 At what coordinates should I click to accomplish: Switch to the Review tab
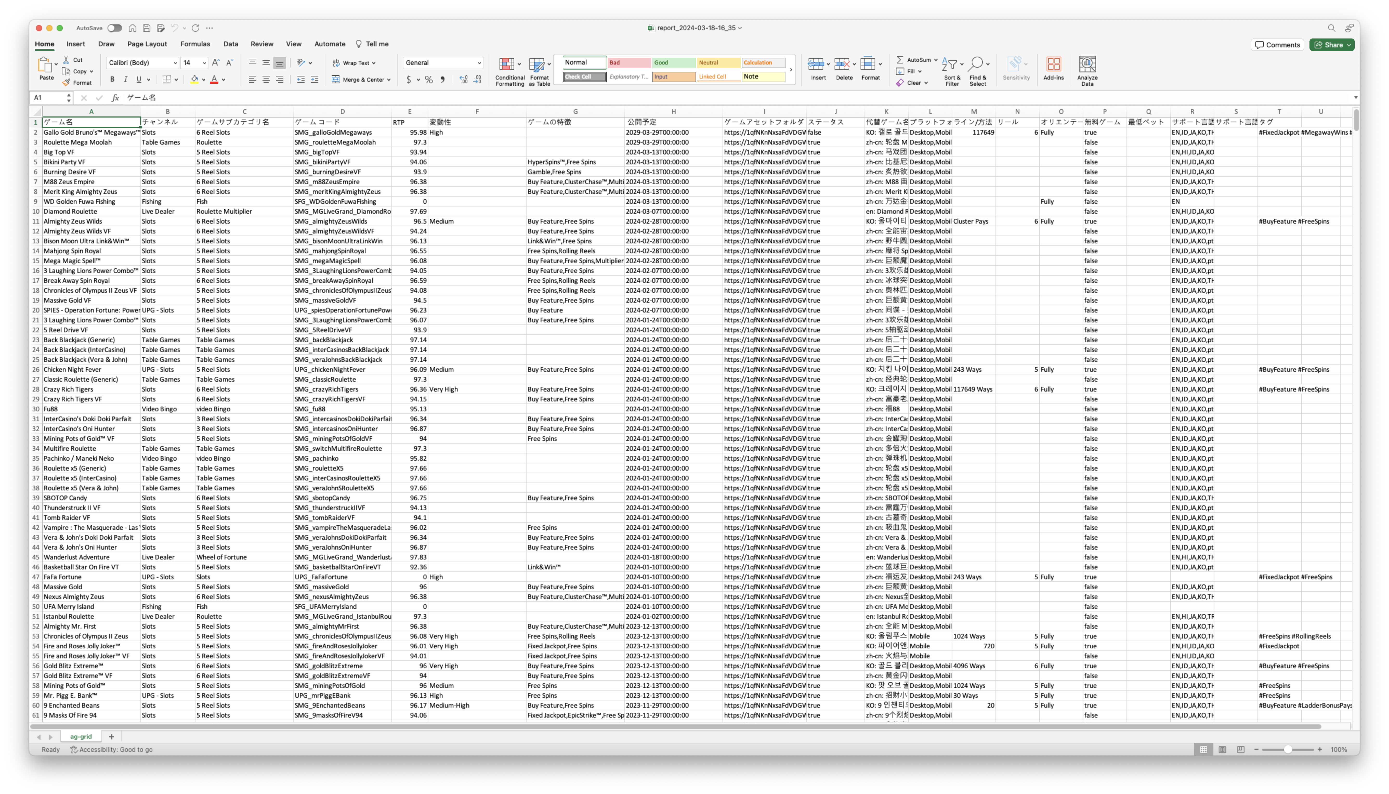tap(262, 44)
